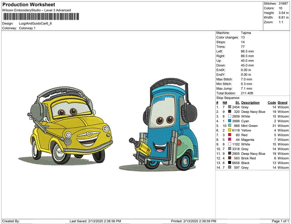
Task: Click the design name LuigiAndGuidoCar6_8
Action: [x=35, y=24]
